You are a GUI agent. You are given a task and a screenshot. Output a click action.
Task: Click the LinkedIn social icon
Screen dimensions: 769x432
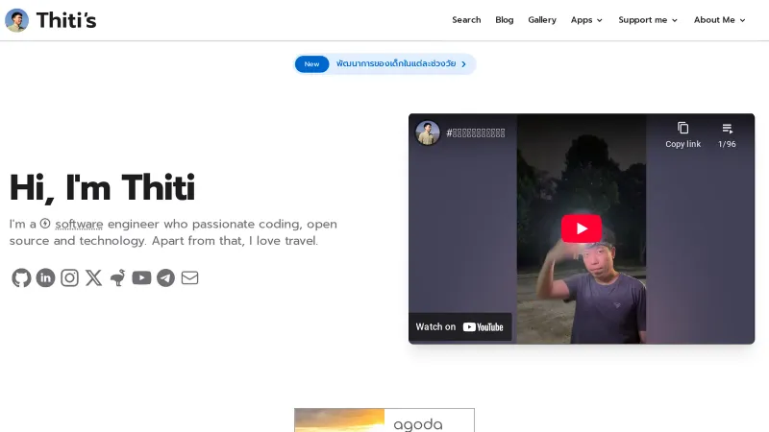45,278
